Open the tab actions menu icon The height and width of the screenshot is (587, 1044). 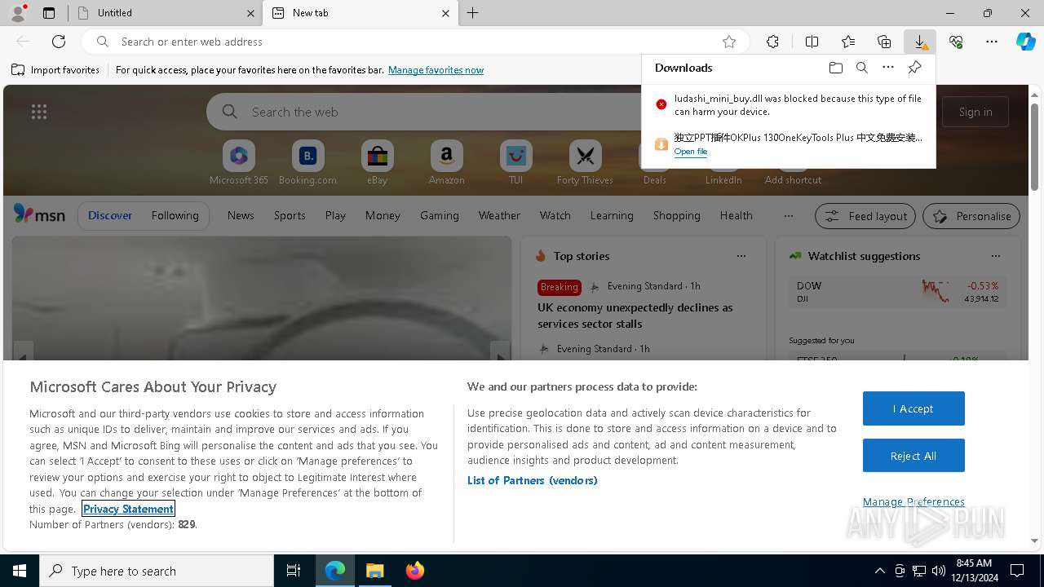click(49, 13)
